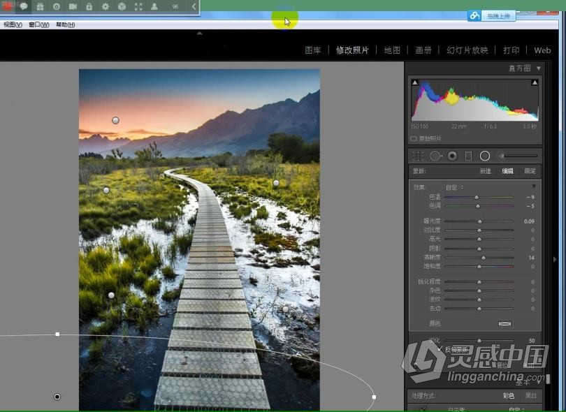Image resolution: width=566 pixels, height=412 pixels.
Task: Click the gift icon in recorder toolbar
Action: point(40,6)
